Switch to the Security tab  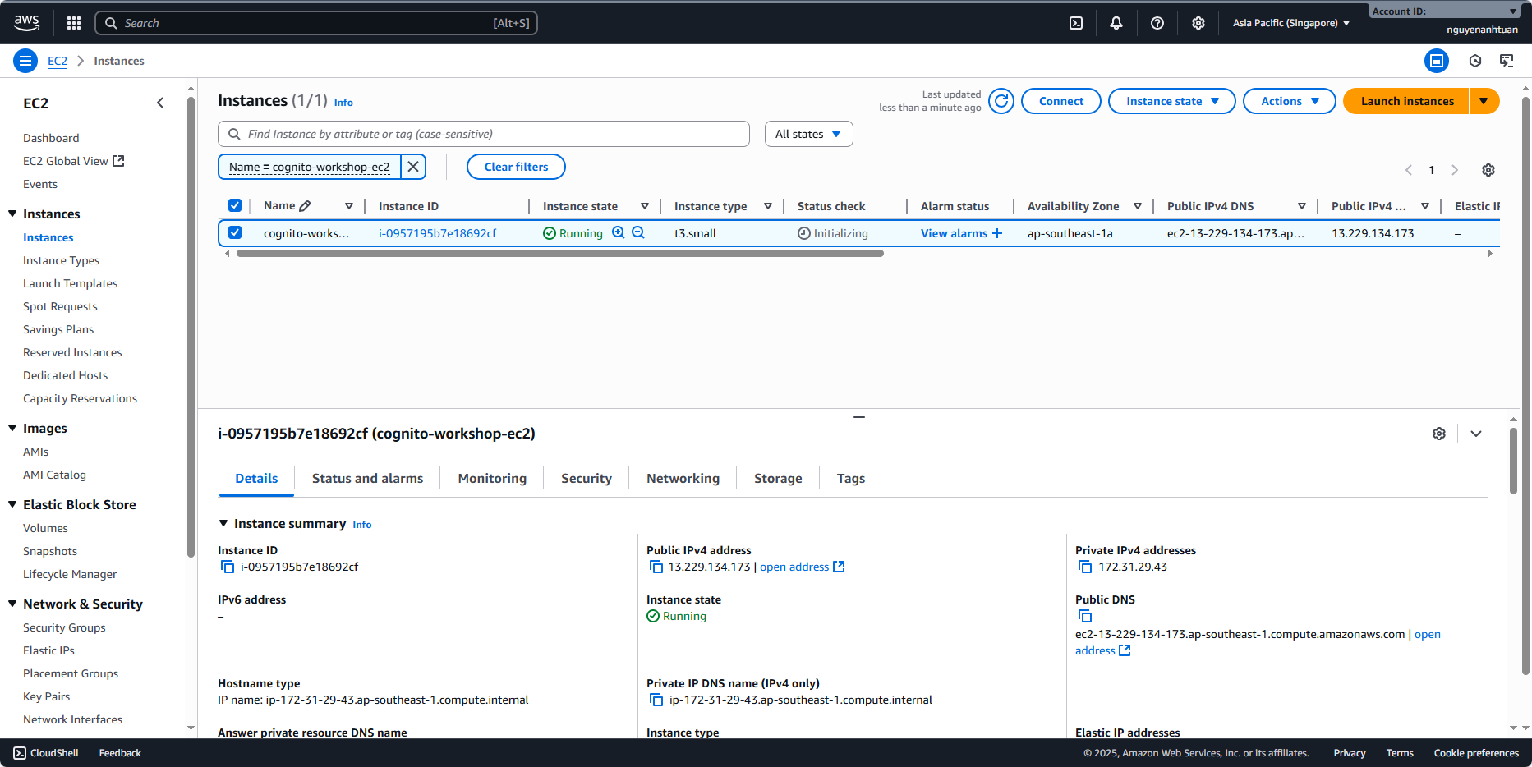click(586, 479)
